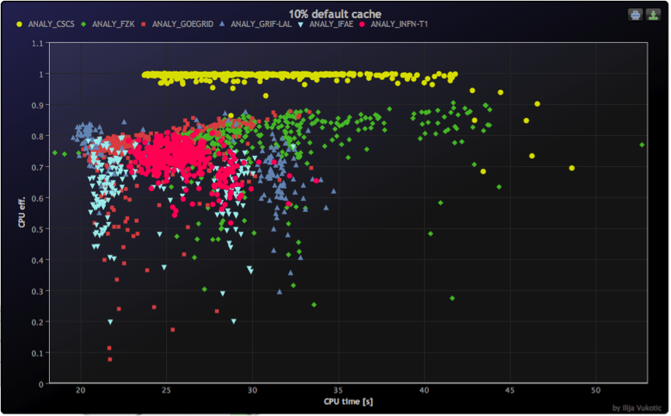Toggle the ANALY_CSCS series label
Screen dimensions: 671x416
coord(52,25)
